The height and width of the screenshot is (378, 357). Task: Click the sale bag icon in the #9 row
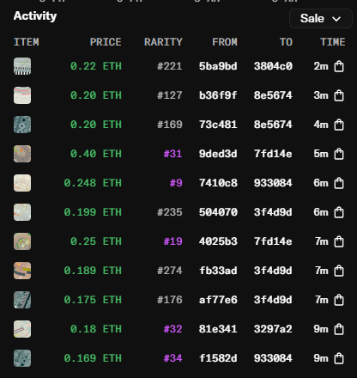[x=339, y=183]
